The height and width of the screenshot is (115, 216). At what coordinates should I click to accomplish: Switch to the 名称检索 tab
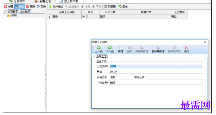25,12
